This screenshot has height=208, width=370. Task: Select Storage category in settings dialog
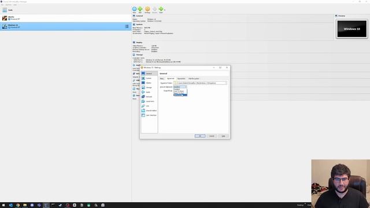149,87
